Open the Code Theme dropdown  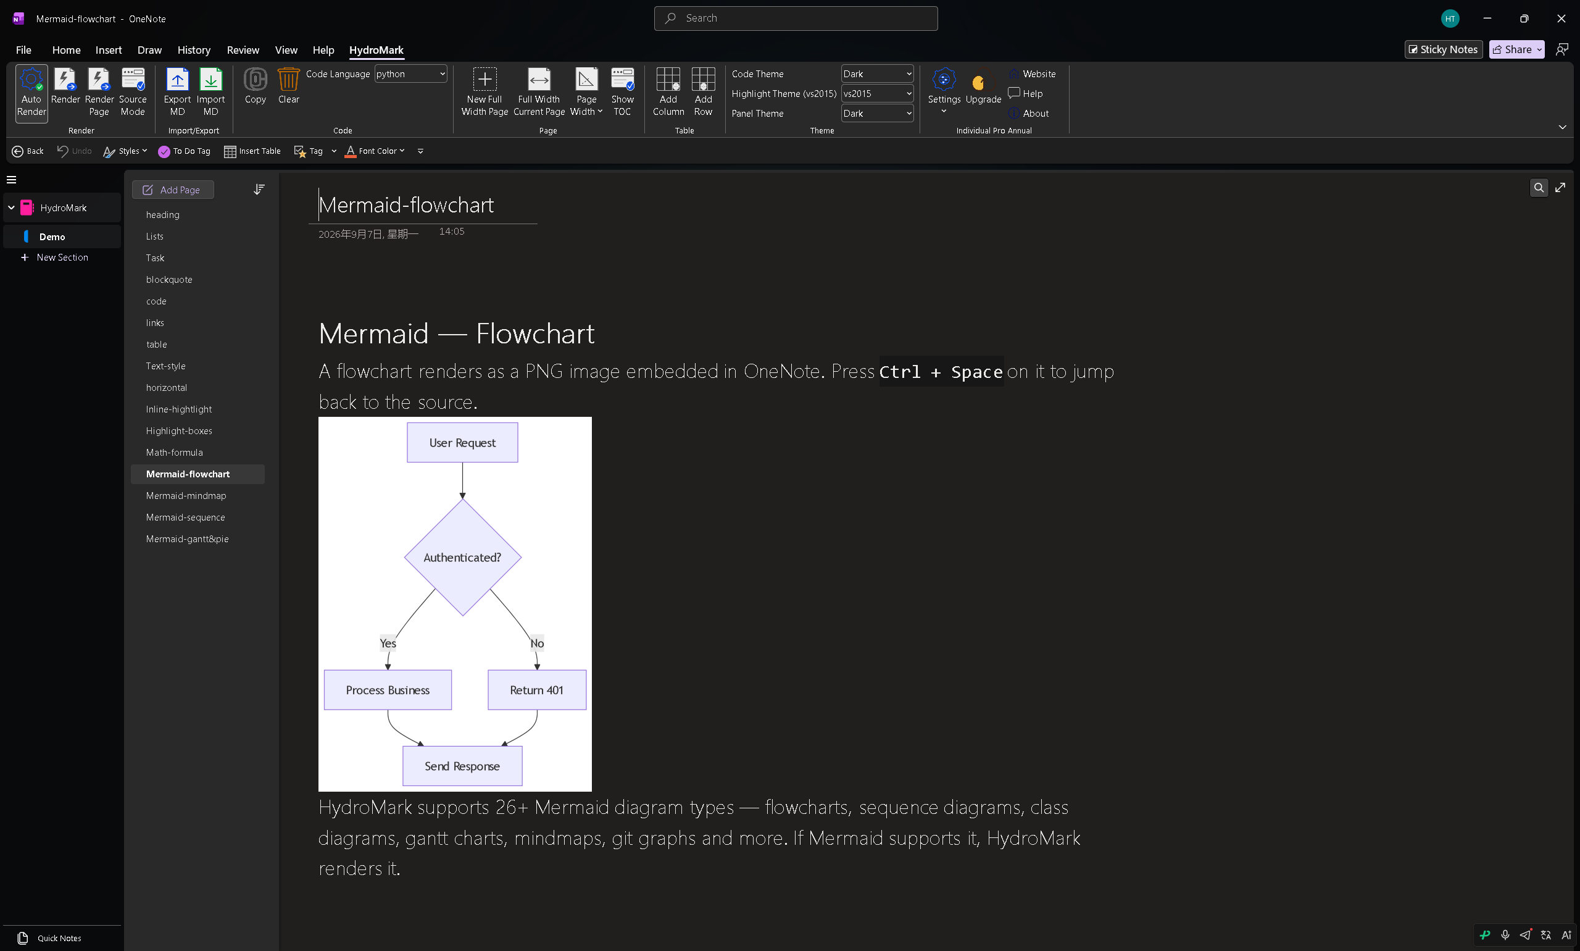[877, 73]
